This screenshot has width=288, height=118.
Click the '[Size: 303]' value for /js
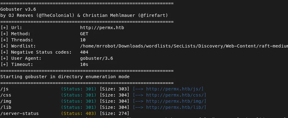click(114, 89)
